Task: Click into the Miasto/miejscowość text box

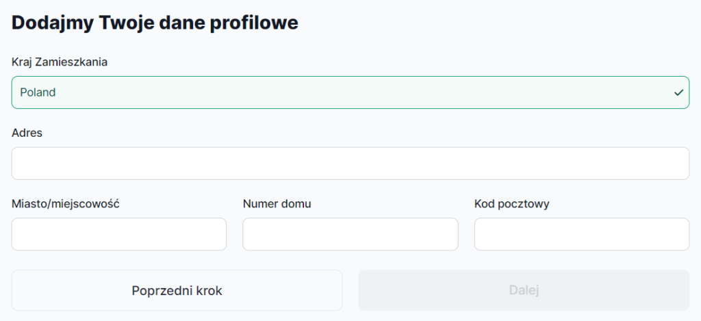Action: tap(118, 234)
